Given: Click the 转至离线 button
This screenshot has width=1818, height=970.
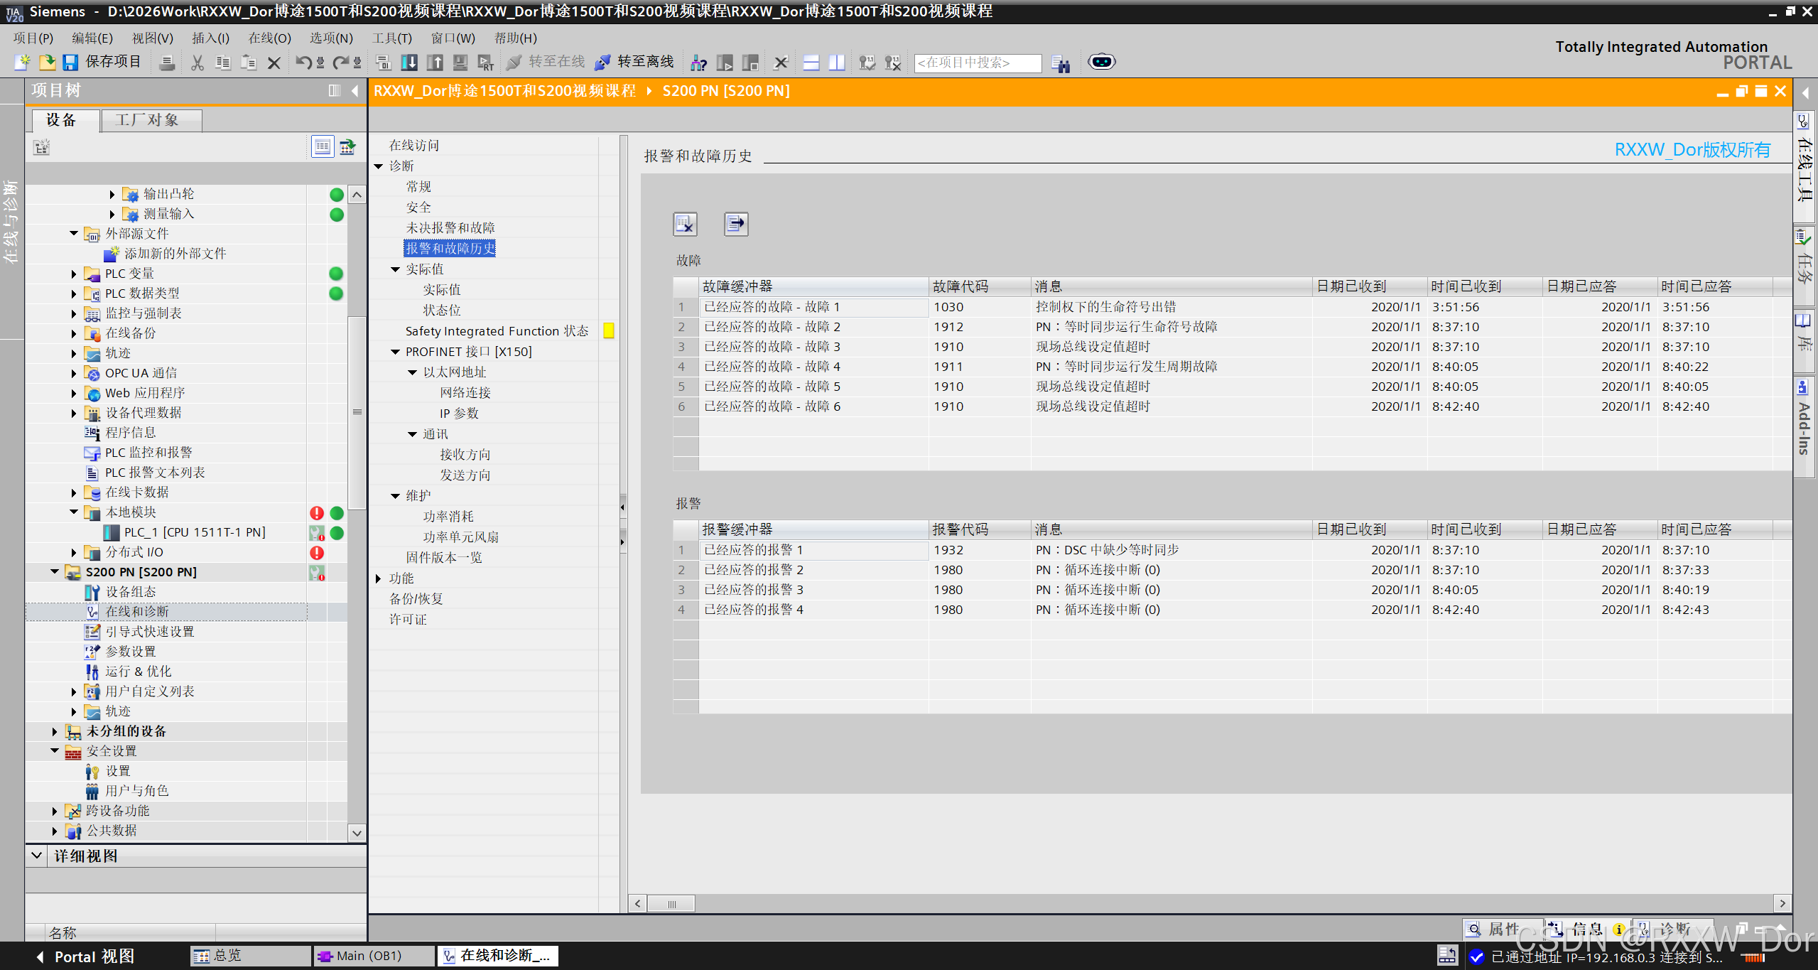Looking at the screenshot, I should click(x=634, y=62).
